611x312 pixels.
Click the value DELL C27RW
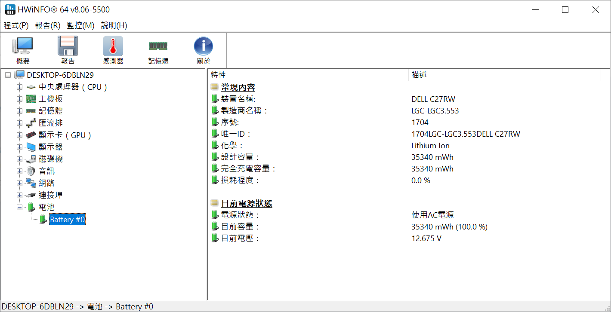[x=433, y=99]
